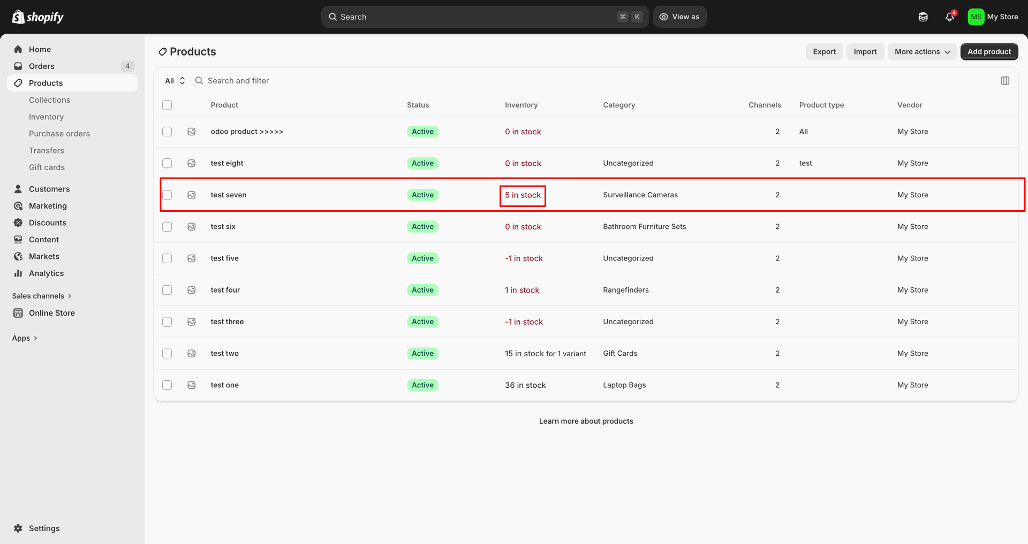Click the Online Store icon
Screen dimensions: 1028x544
click(18, 313)
